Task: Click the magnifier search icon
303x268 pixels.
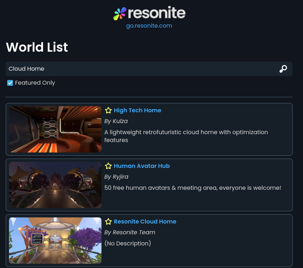Action: coord(283,69)
